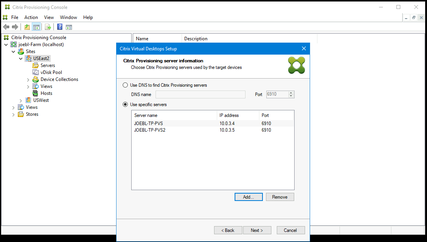The image size is (427, 242).
Task: Click the Back arrow toolbar icon
Action: click(x=6, y=27)
